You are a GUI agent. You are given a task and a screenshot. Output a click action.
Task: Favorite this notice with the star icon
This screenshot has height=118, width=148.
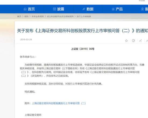126,41
